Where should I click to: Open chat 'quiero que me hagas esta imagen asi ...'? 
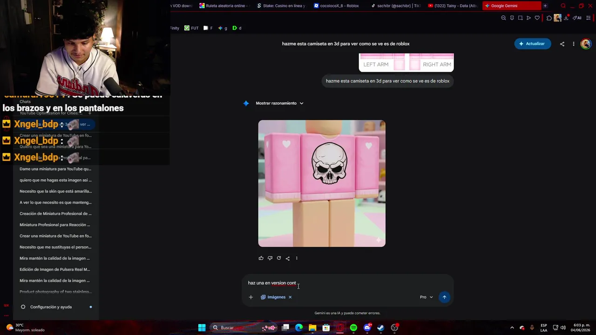(x=55, y=180)
